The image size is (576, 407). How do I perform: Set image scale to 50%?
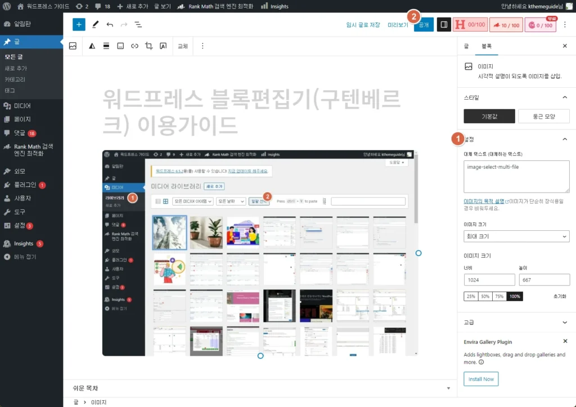click(485, 296)
